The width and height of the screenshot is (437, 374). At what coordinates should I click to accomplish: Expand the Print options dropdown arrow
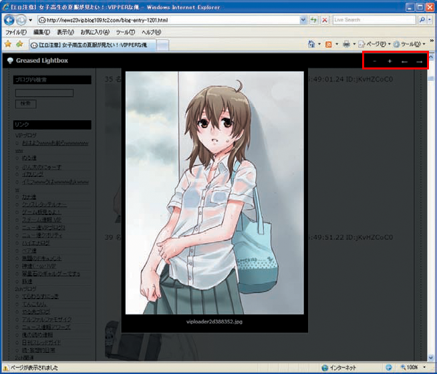click(x=354, y=44)
